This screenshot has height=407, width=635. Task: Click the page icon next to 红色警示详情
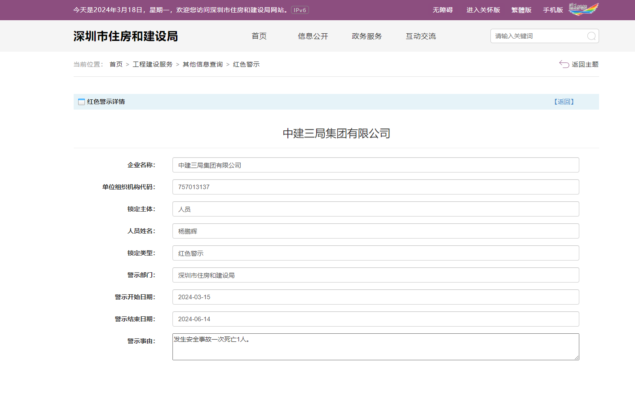(81, 102)
